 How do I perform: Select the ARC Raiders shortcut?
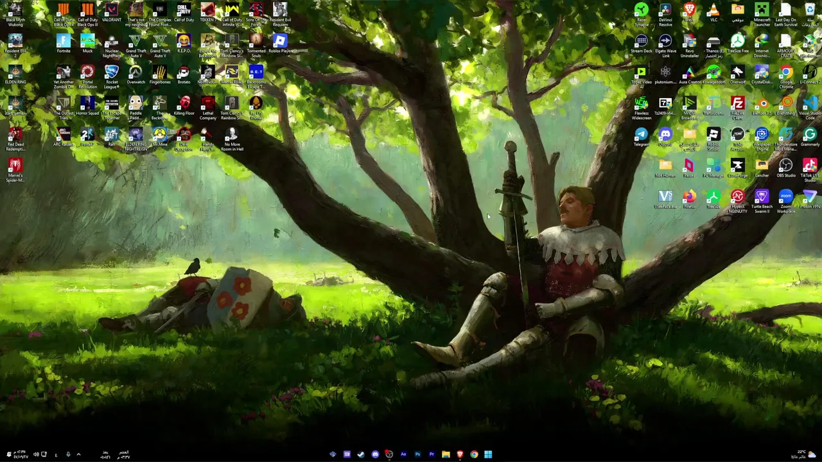[64, 137]
